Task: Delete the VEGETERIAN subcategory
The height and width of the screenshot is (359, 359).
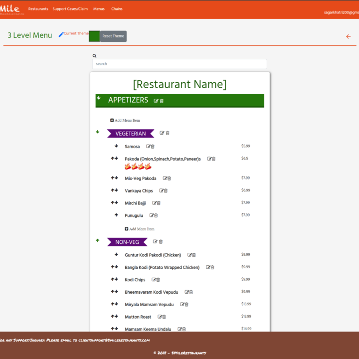Action: pos(168,133)
